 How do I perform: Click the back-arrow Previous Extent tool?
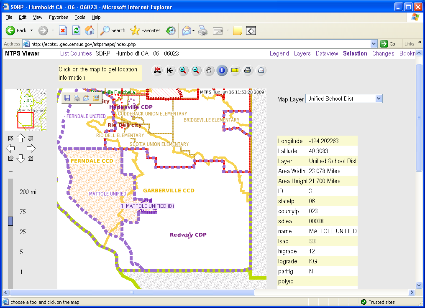pos(170,71)
